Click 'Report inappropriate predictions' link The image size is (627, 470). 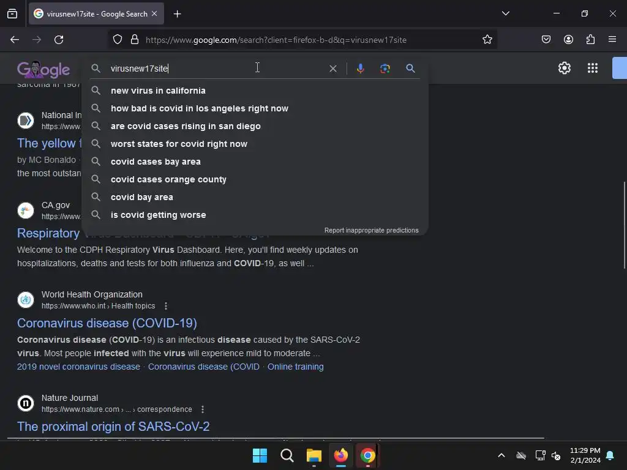click(371, 230)
